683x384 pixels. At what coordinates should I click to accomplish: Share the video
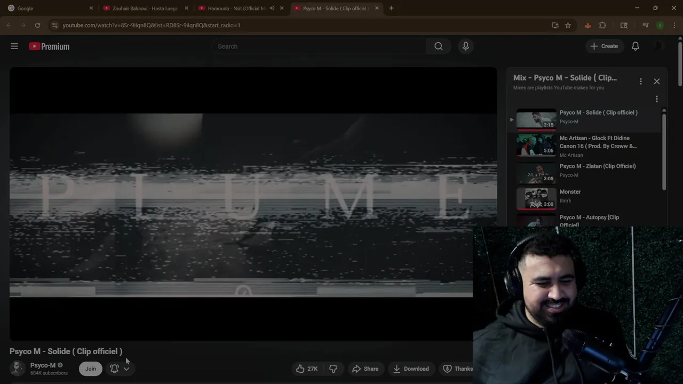[x=366, y=369]
